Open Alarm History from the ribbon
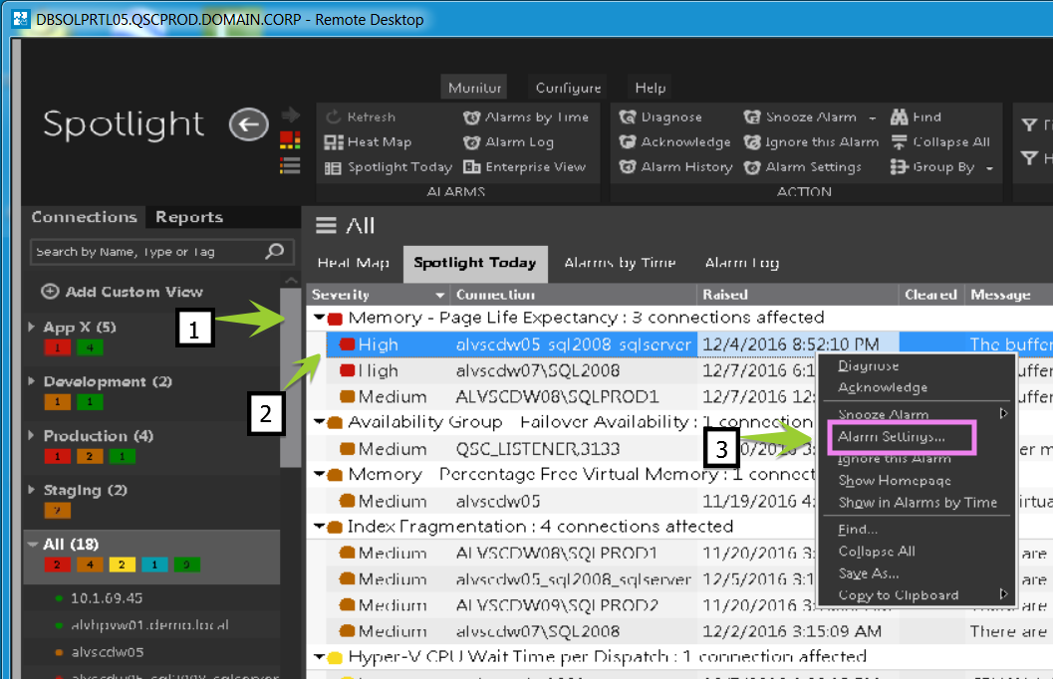 tap(675, 167)
